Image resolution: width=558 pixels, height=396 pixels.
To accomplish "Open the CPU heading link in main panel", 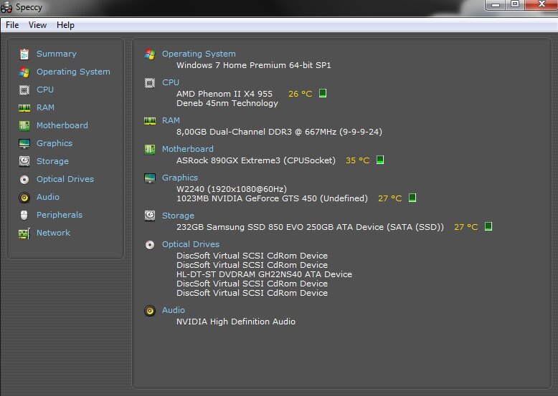I will [x=171, y=82].
